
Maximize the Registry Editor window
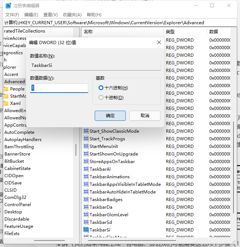(x=212, y=5)
